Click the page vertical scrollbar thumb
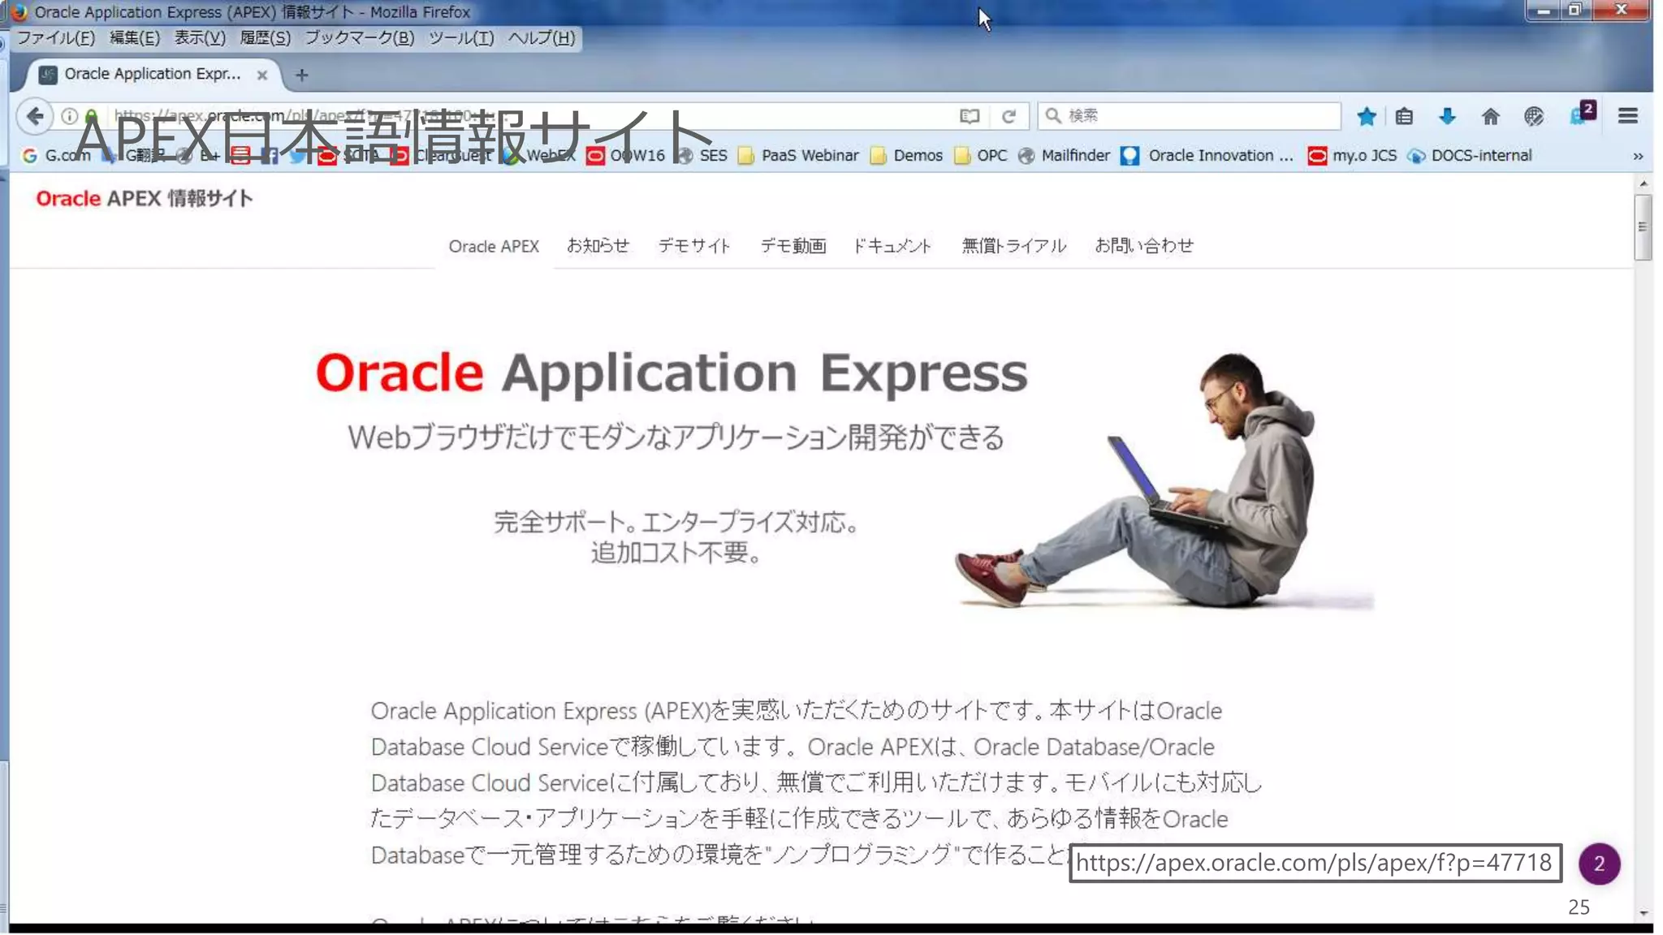The image size is (1663, 935). [1643, 226]
